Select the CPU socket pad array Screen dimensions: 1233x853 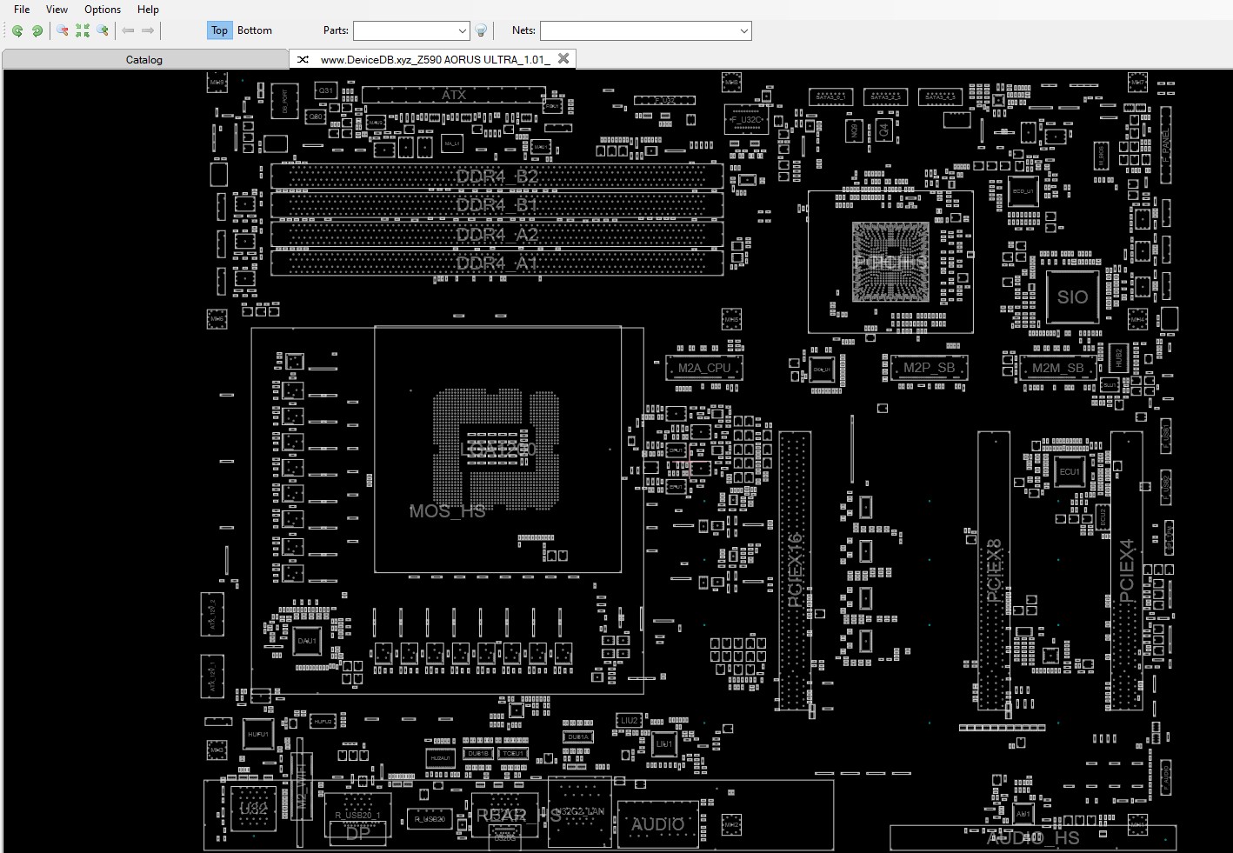[497, 449]
